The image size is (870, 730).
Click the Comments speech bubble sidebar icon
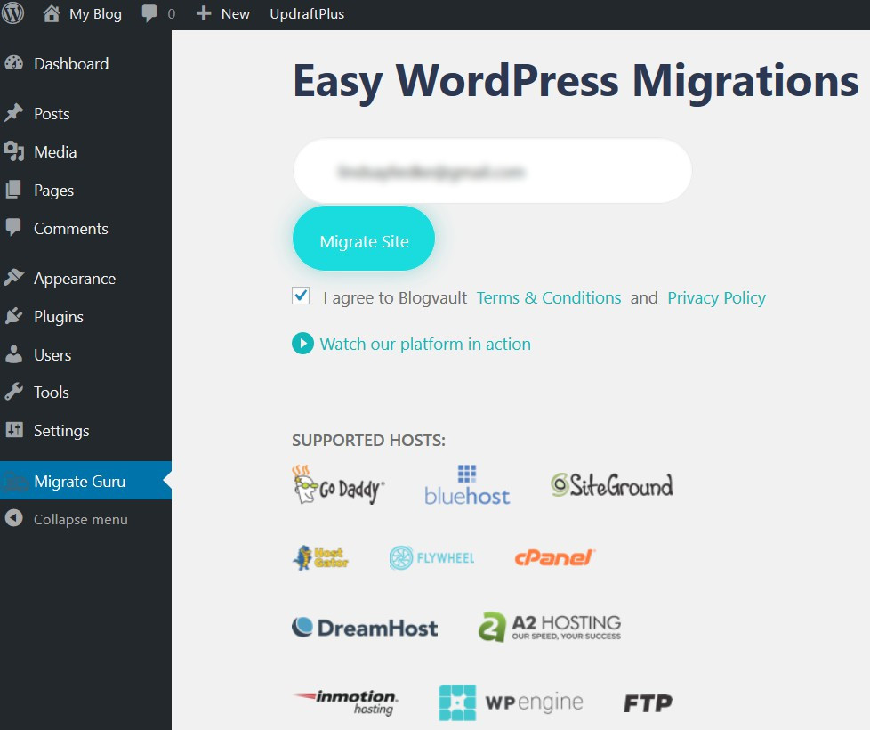coord(13,227)
